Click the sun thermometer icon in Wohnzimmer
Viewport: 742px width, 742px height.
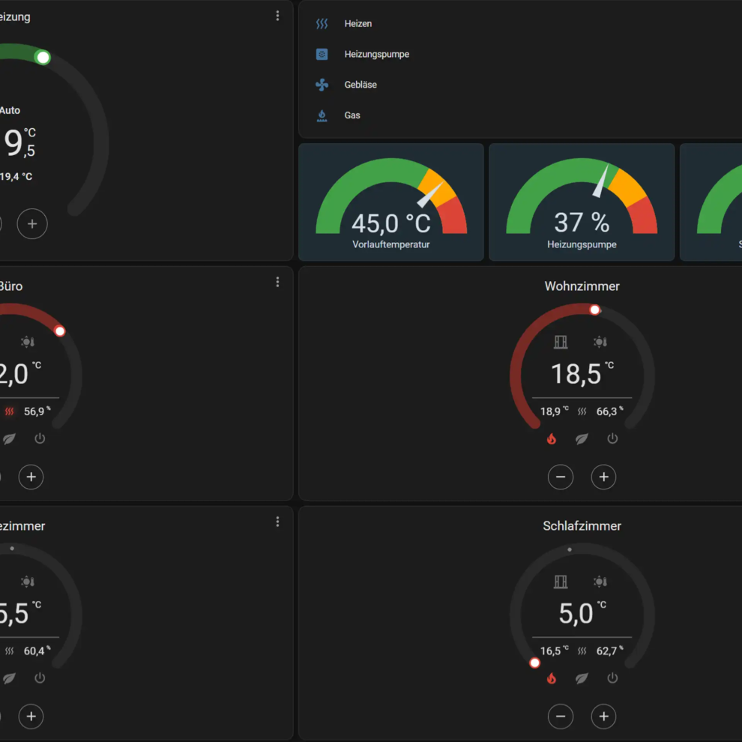coord(600,342)
